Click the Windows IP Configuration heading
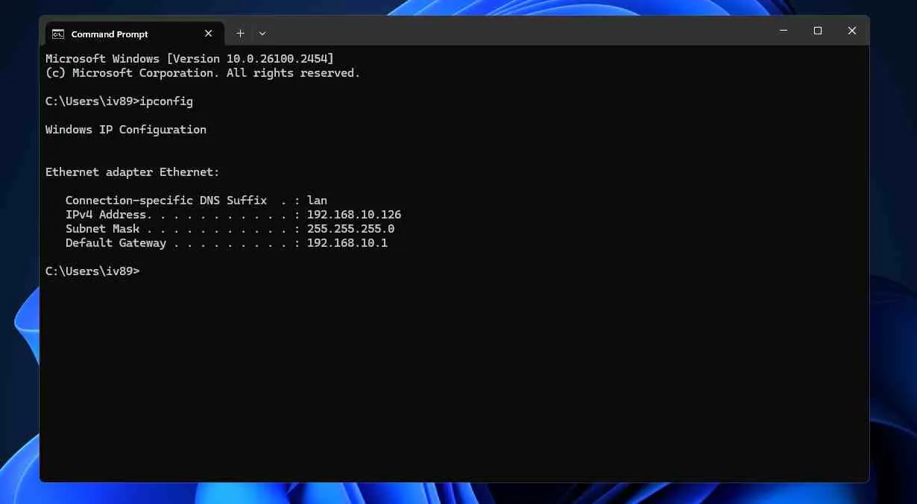The width and height of the screenshot is (917, 504). click(x=126, y=130)
